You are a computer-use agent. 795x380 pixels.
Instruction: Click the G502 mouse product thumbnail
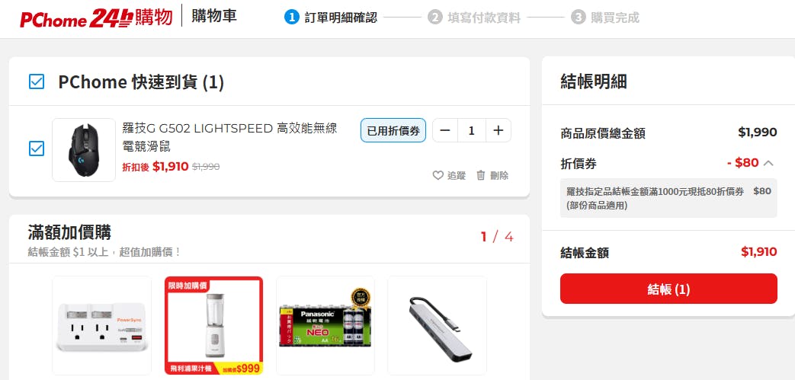tap(84, 150)
